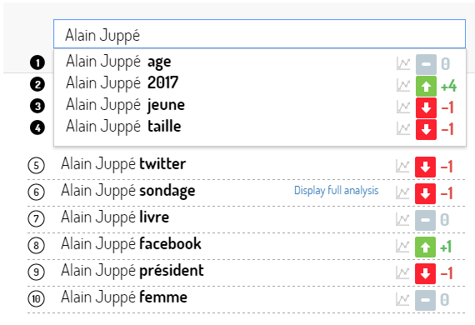Image resolution: width=475 pixels, height=325 pixels.
Task: Click gray neutral icon beside 'femme'
Action: click(x=425, y=300)
